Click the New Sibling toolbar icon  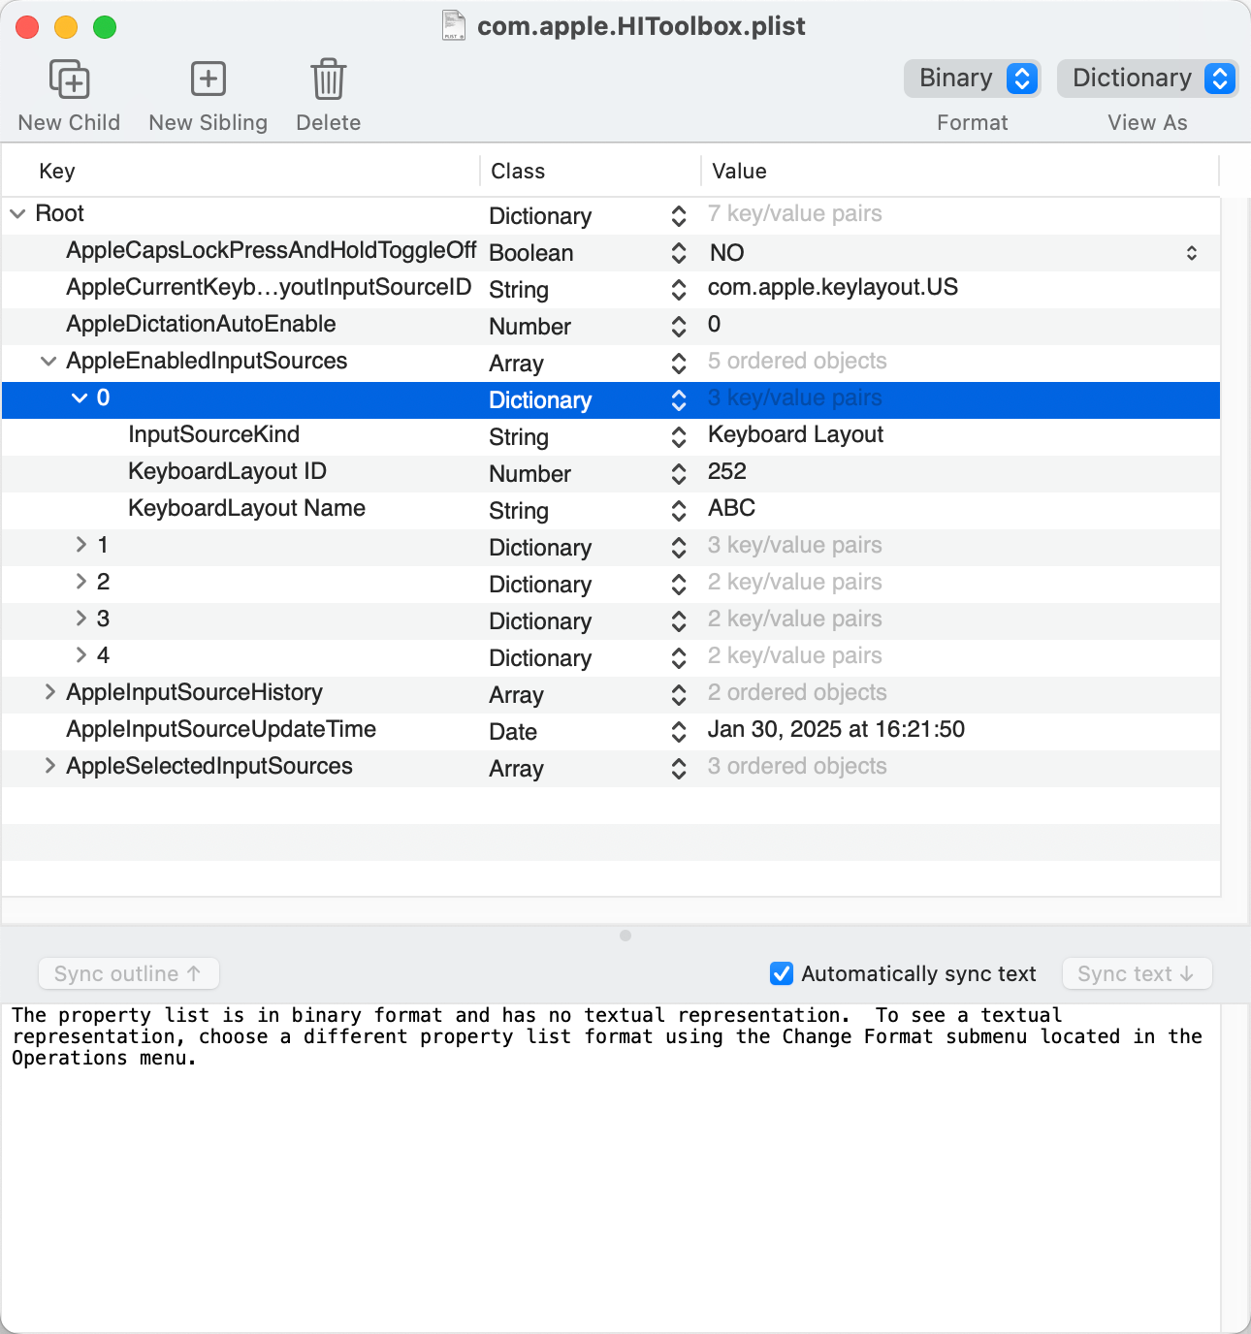pos(208,79)
